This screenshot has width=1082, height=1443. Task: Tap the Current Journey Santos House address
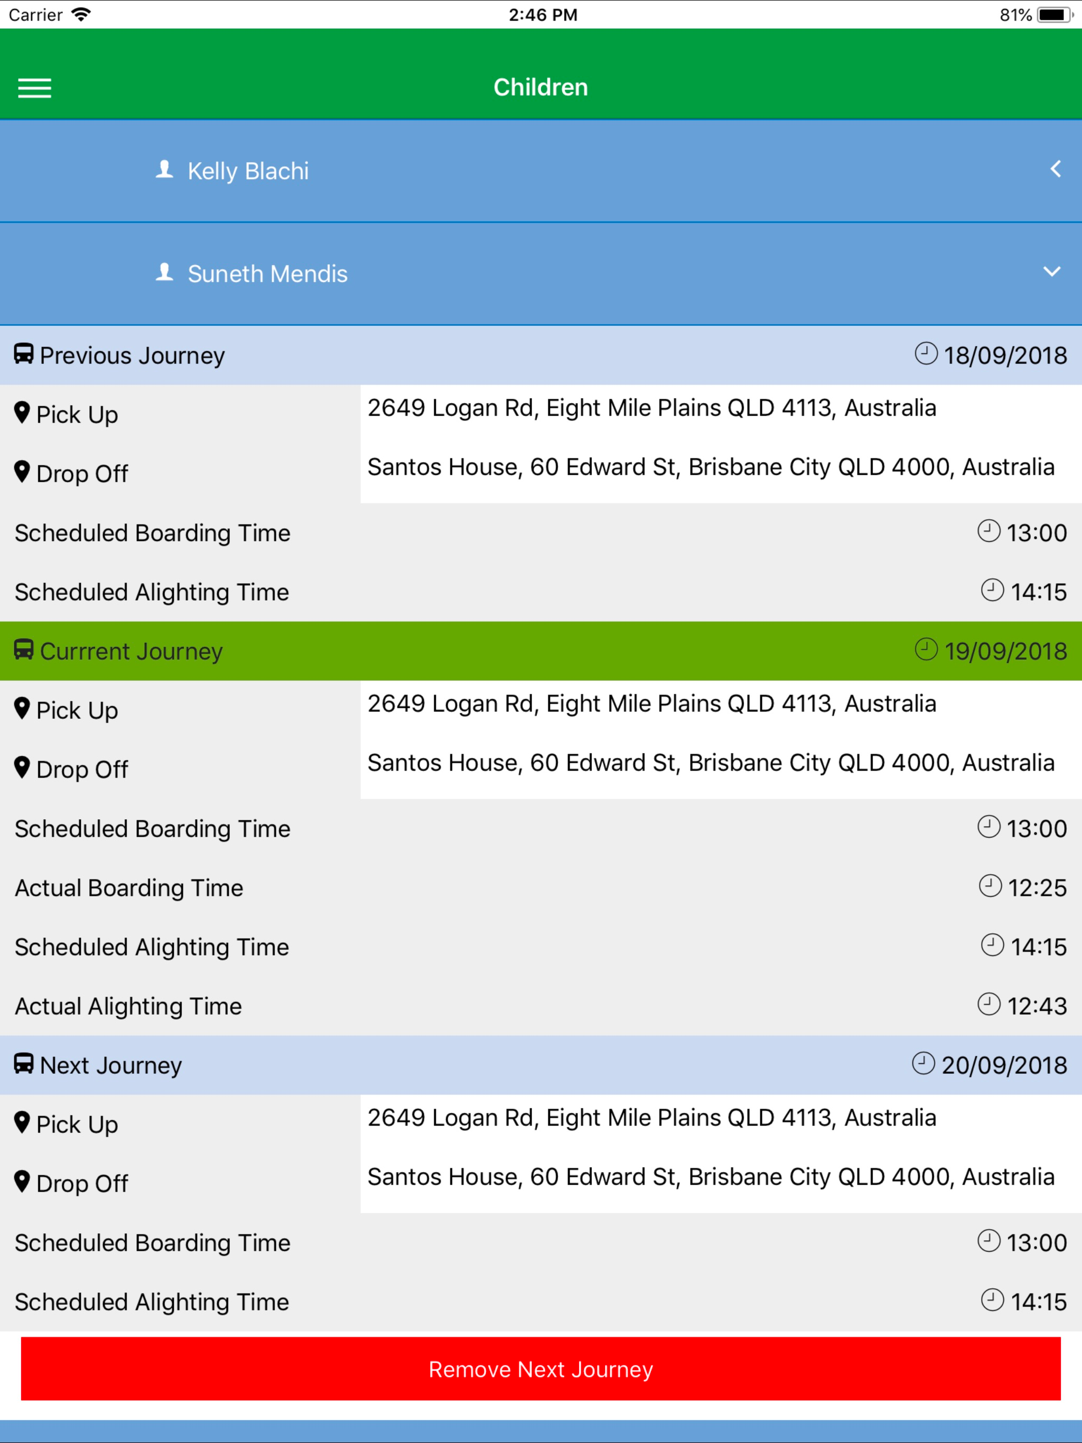(x=711, y=763)
